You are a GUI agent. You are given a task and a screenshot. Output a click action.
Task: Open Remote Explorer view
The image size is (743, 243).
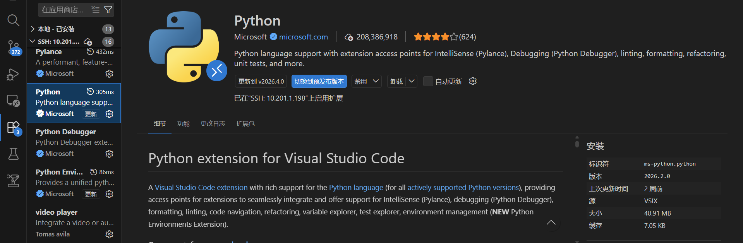pos(13,101)
